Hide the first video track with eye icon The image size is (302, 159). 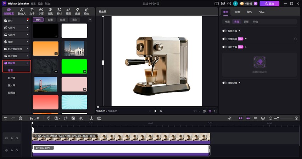(12, 138)
